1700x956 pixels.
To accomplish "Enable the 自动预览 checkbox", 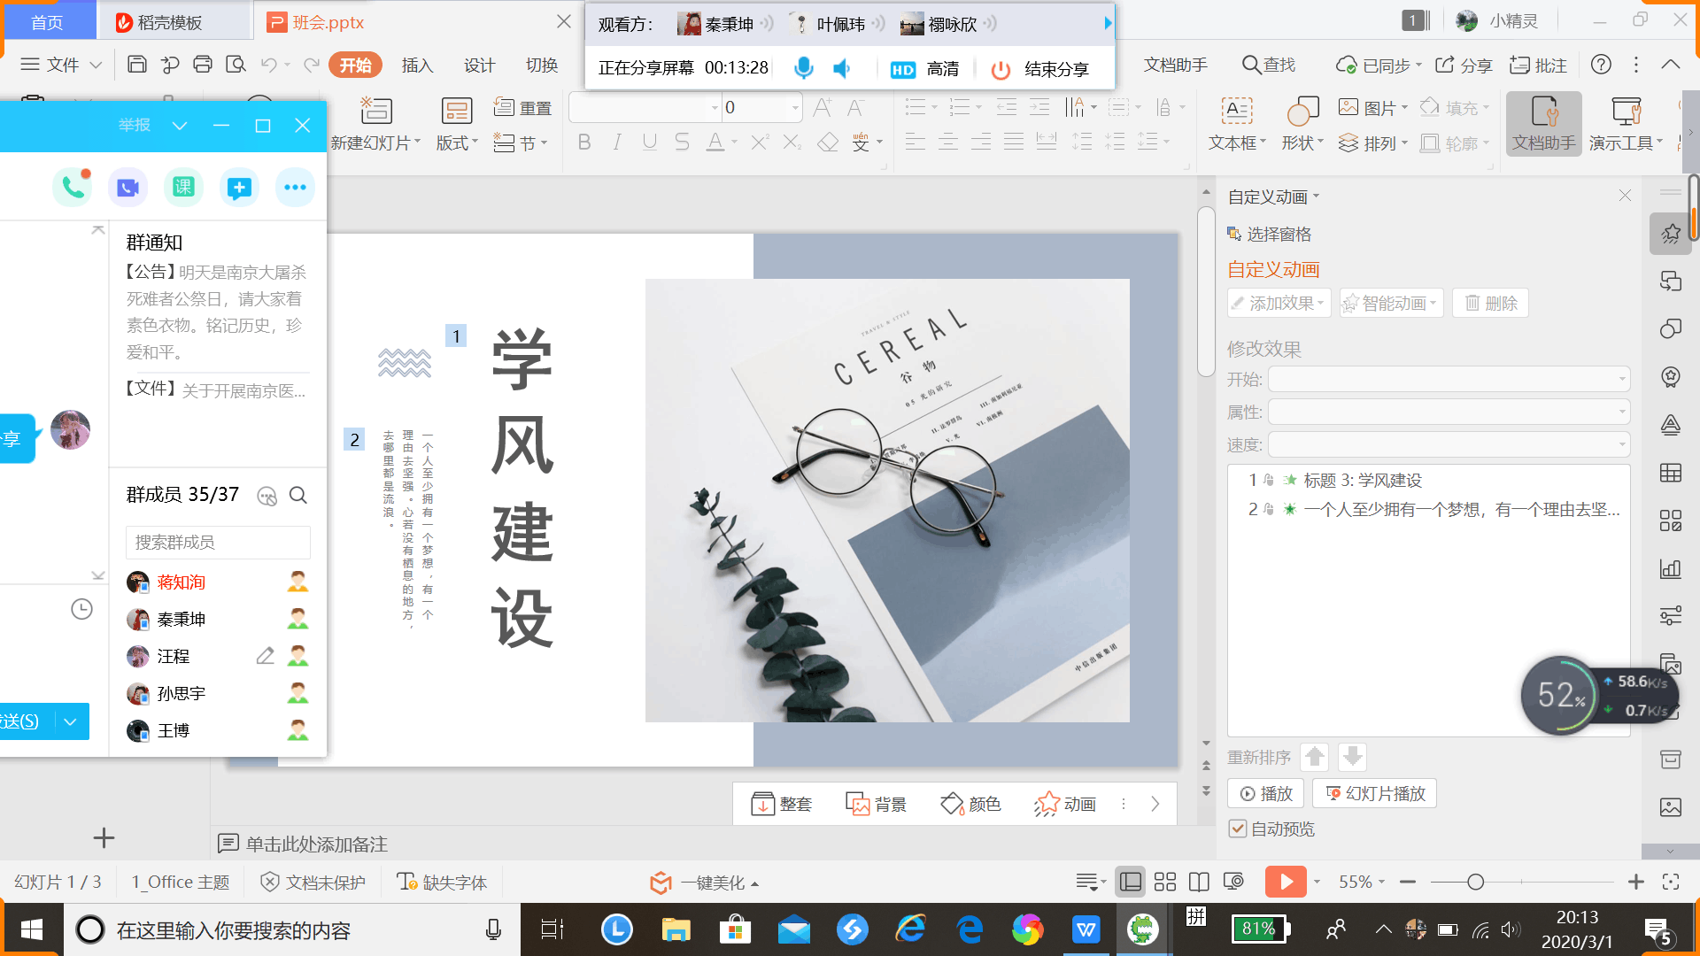I will [1238, 829].
